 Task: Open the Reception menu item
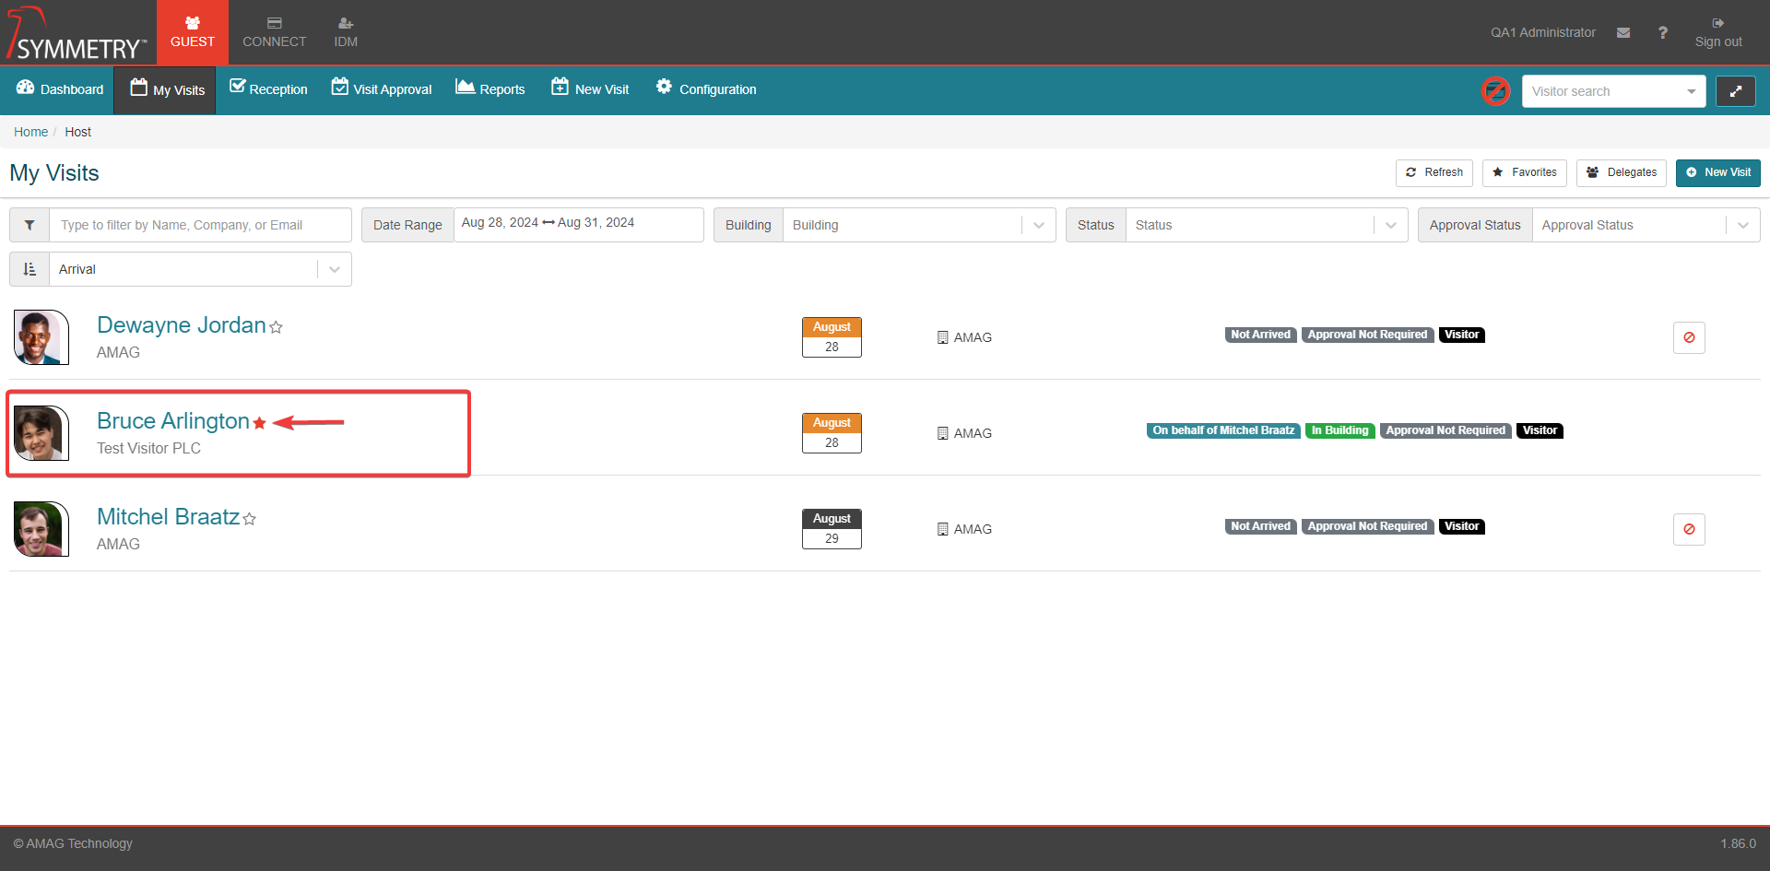point(268,89)
